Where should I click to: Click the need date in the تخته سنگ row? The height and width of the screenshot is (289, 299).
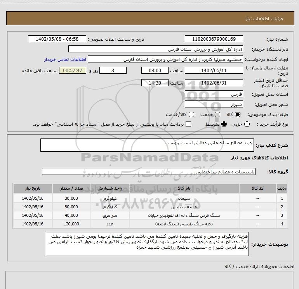33,224
